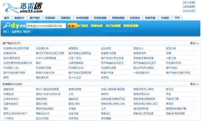Image resolution: width=202 pixels, height=121 pixels.
Task: Open the 综艺娱乐 tab
Action: pyautogui.click(x=135, y=18)
